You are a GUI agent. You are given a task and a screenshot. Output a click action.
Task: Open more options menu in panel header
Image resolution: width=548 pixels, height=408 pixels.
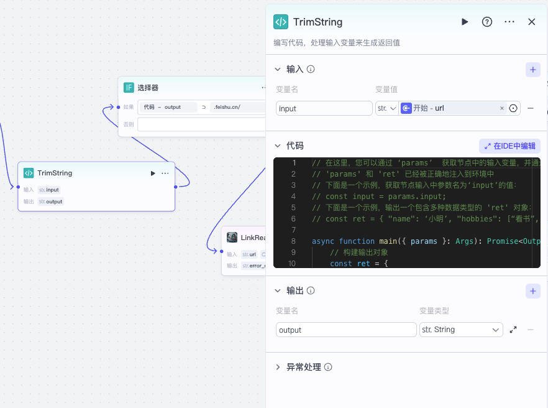[509, 22]
